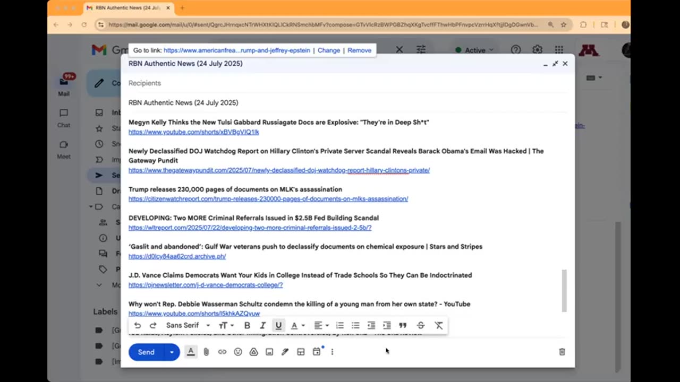The width and height of the screenshot is (680, 382).
Task: Open the Gateway Pundit article link
Action: (279, 170)
